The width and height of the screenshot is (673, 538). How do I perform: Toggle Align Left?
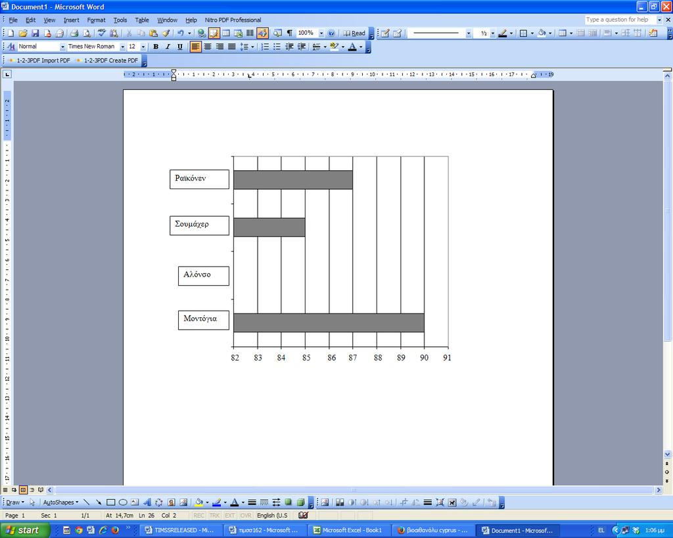tap(195, 47)
